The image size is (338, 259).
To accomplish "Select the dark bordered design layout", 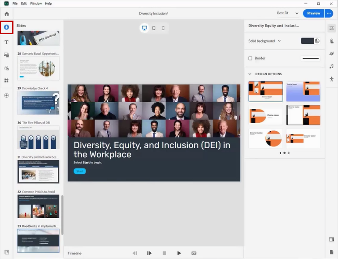I will pyautogui.click(x=303, y=115).
